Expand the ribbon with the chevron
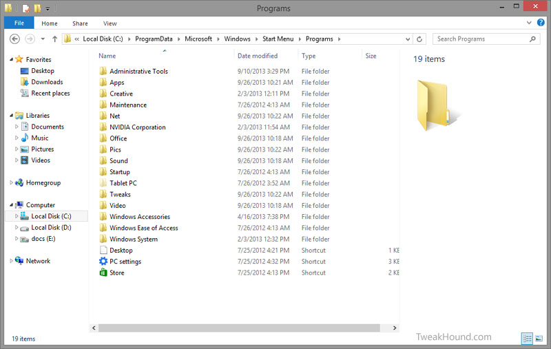Screen dimensions: 551x349 coord(529,23)
